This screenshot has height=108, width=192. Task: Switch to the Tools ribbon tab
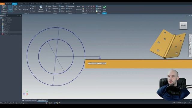32,4
